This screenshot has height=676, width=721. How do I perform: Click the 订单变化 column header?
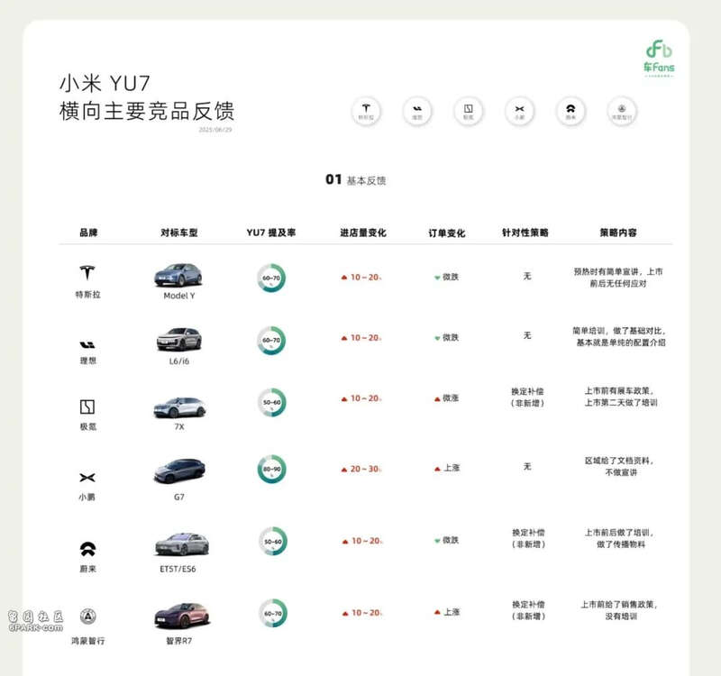(447, 233)
